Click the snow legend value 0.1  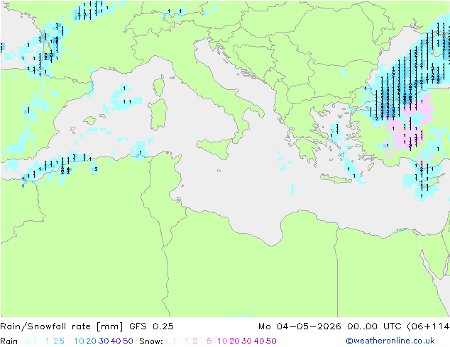click(x=170, y=341)
